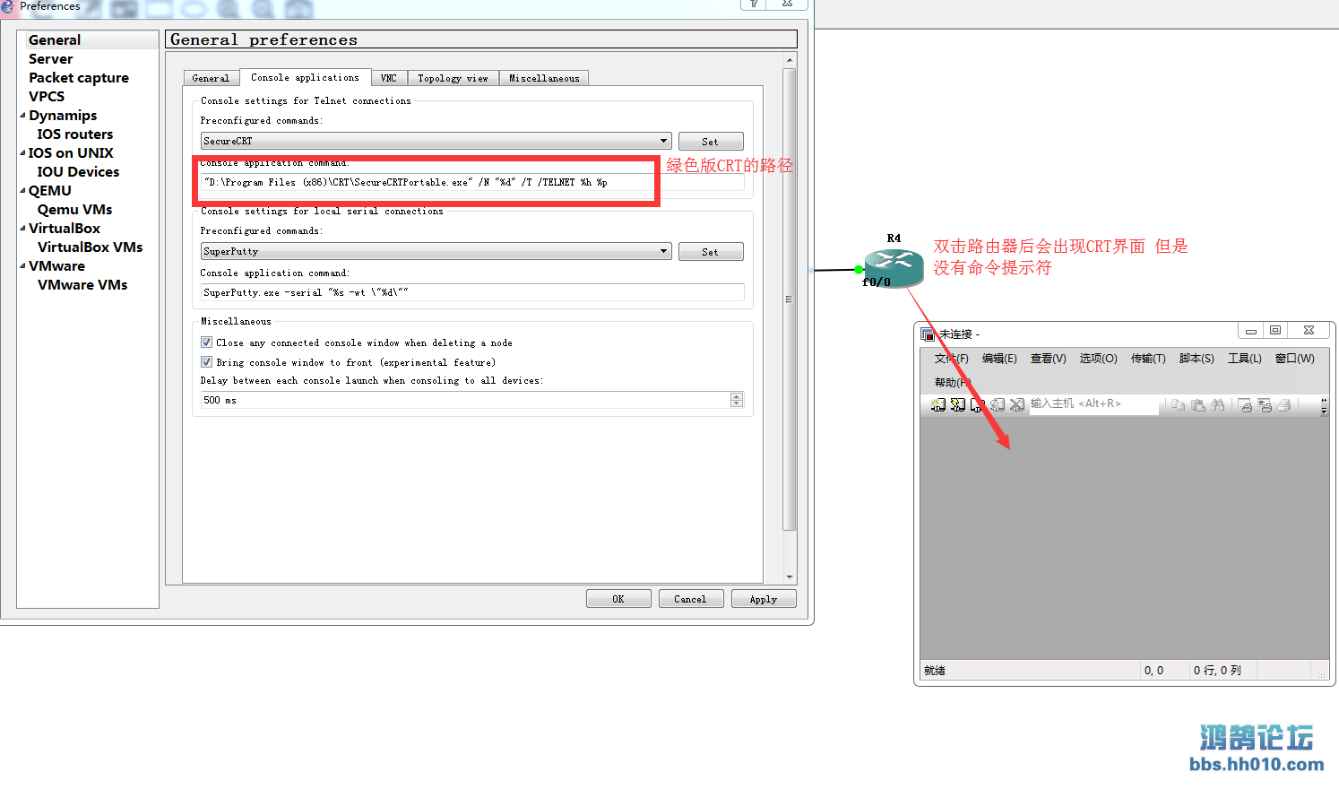Click the Print icon in SecureCRT toolbar
This screenshot has height=789, width=1339.
coord(1284,405)
